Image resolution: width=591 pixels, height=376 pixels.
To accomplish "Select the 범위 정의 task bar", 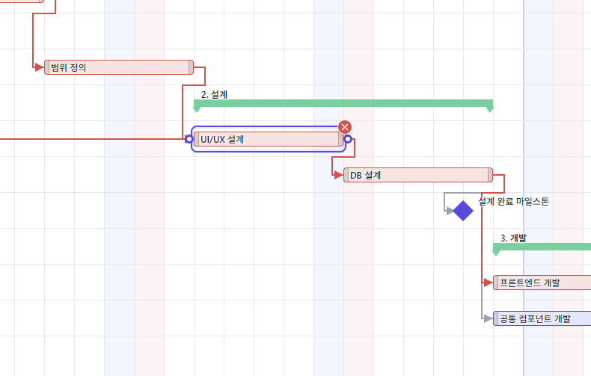I will point(119,67).
